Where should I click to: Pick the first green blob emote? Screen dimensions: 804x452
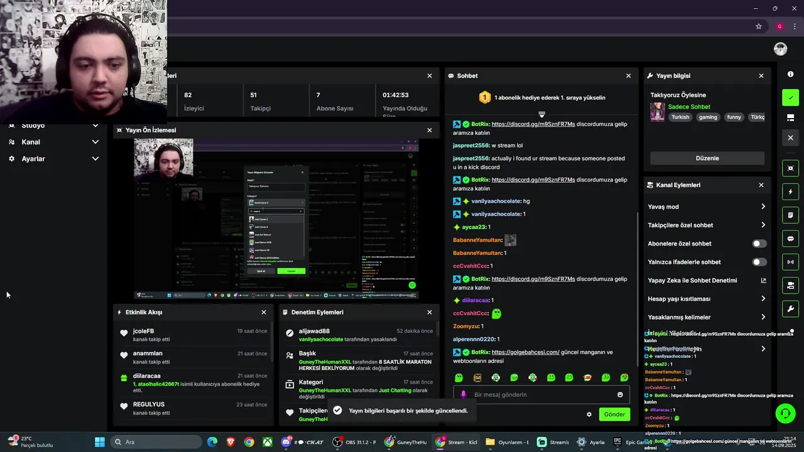point(459,377)
